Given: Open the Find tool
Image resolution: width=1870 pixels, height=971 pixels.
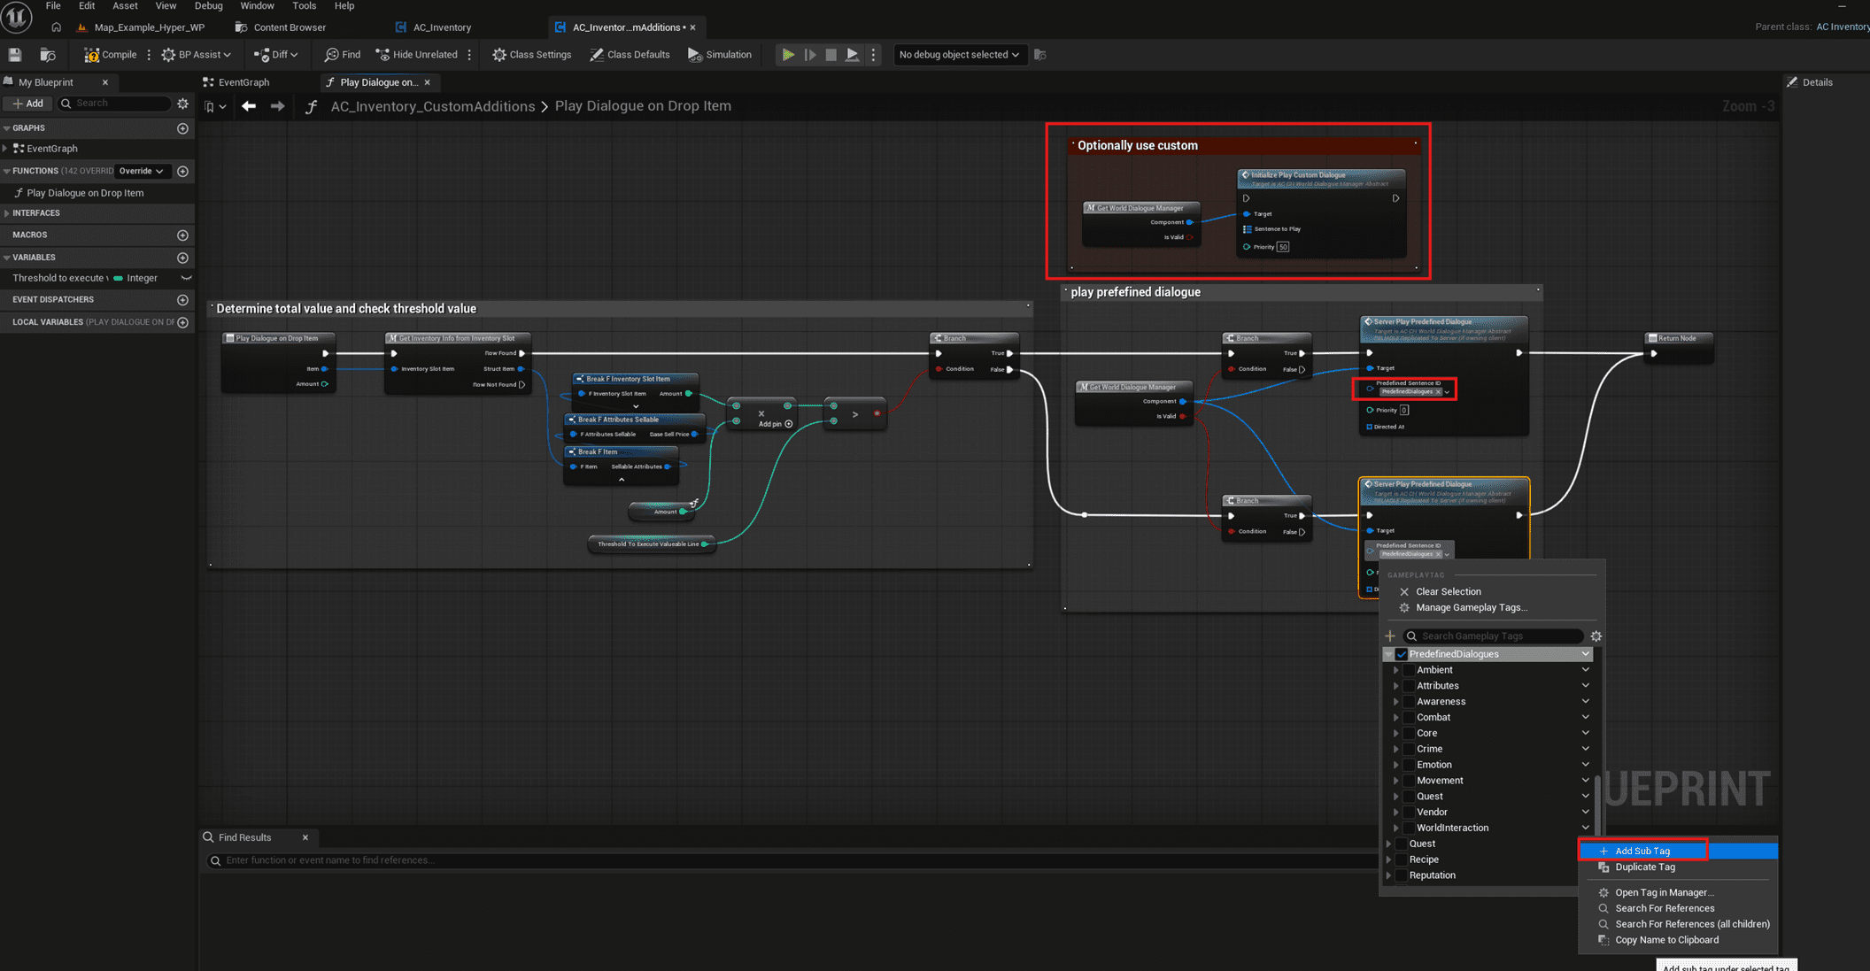Looking at the screenshot, I should tap(343, 55).
